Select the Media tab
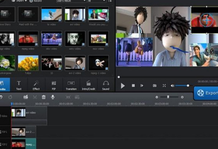The width and height of the screenshot is (218, 149). (5, 85)
